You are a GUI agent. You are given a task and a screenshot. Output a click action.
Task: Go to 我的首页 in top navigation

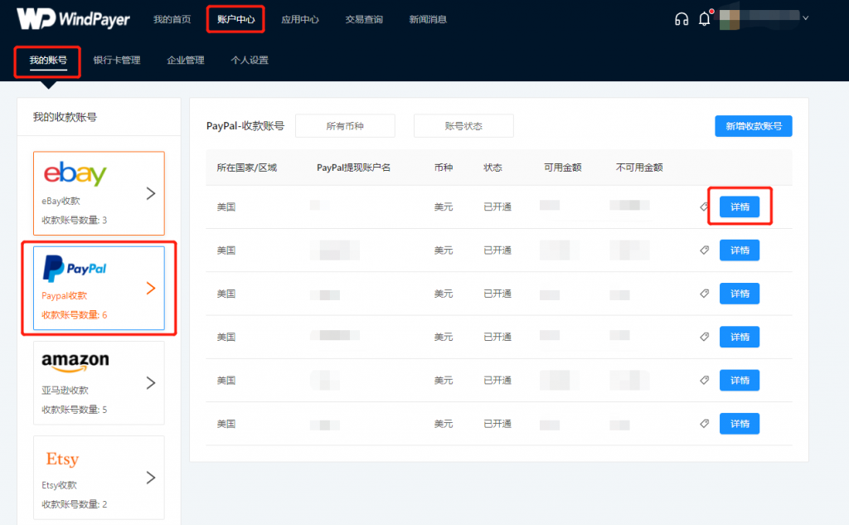point(172,20)
